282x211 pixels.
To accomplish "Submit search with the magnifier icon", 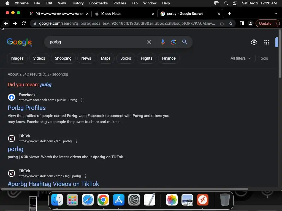I will tap(185, 42).
